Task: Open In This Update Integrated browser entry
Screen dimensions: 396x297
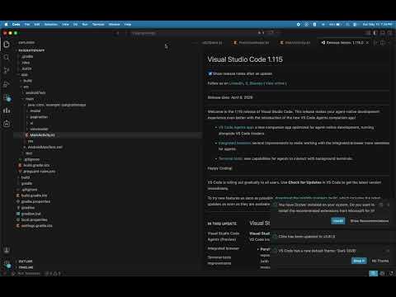Action: [224, 248]
